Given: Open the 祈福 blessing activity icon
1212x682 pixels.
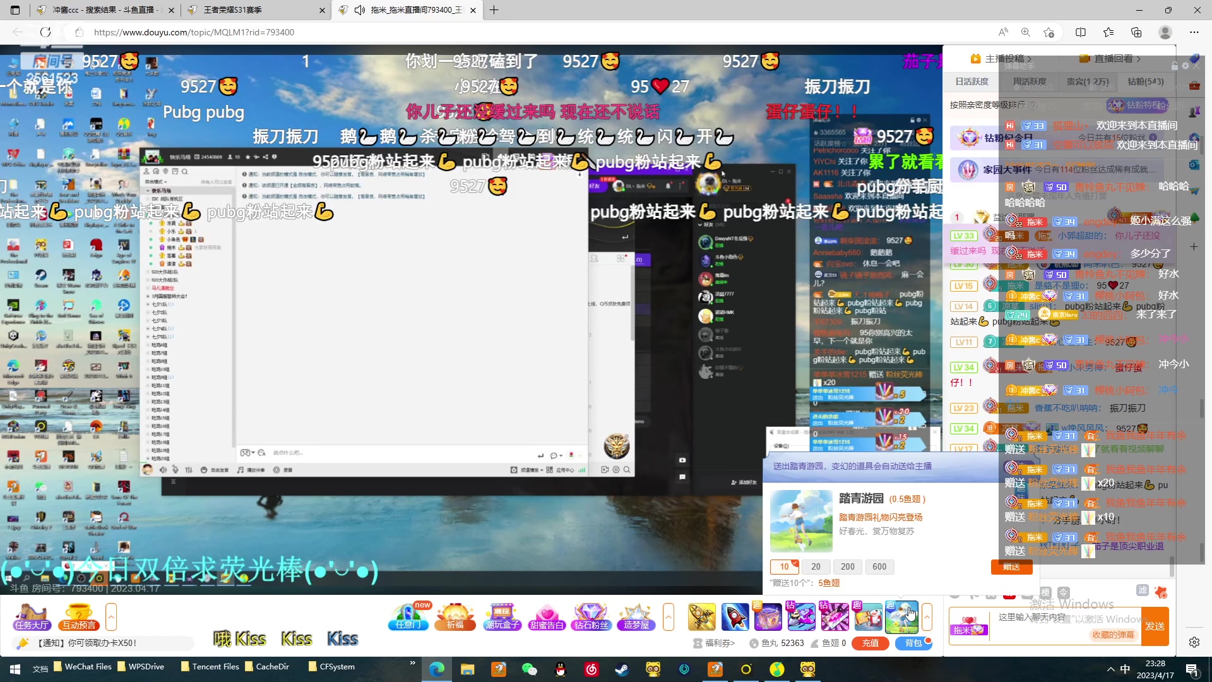Looking at the screenshot, I should pos(455,616).
